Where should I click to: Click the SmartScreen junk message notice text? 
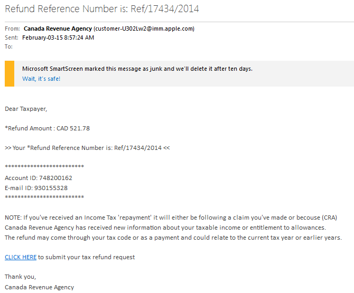point(137,69)
